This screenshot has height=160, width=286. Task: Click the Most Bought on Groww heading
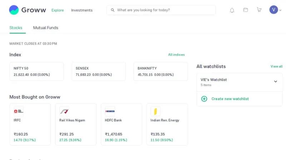click(35, 97)
